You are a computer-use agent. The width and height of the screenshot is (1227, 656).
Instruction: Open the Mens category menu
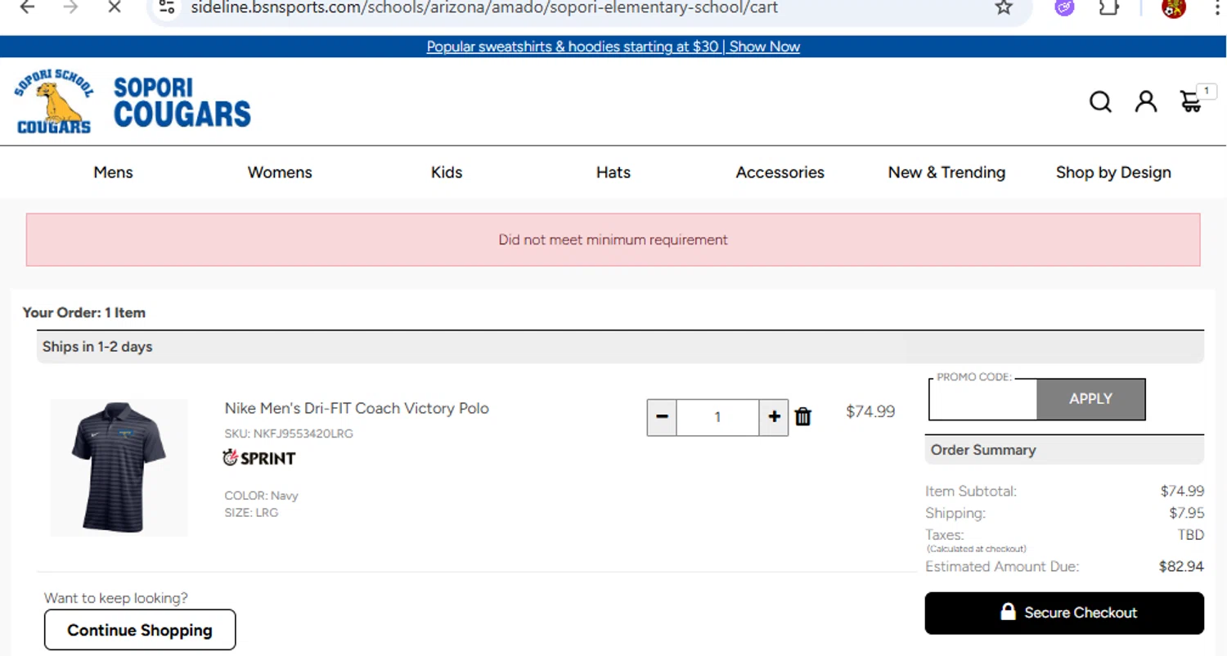pos(113,173)
